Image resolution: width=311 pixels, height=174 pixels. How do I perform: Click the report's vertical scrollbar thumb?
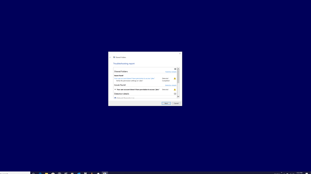178,76
